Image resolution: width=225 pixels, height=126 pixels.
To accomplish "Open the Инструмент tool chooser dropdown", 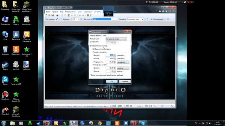I will click(x=59, y=19).
